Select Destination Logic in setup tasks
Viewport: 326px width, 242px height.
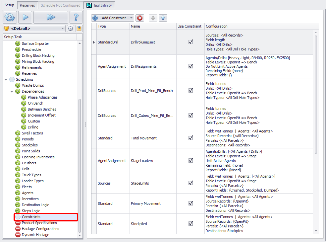[x=35, y=205]
